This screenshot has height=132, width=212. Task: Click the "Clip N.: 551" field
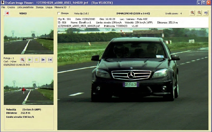point(64,19)
